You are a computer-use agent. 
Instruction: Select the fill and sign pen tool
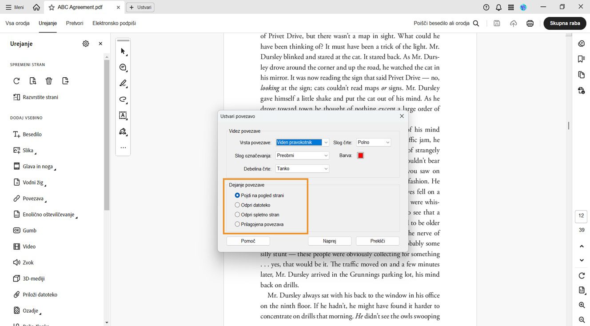[123, 131]
